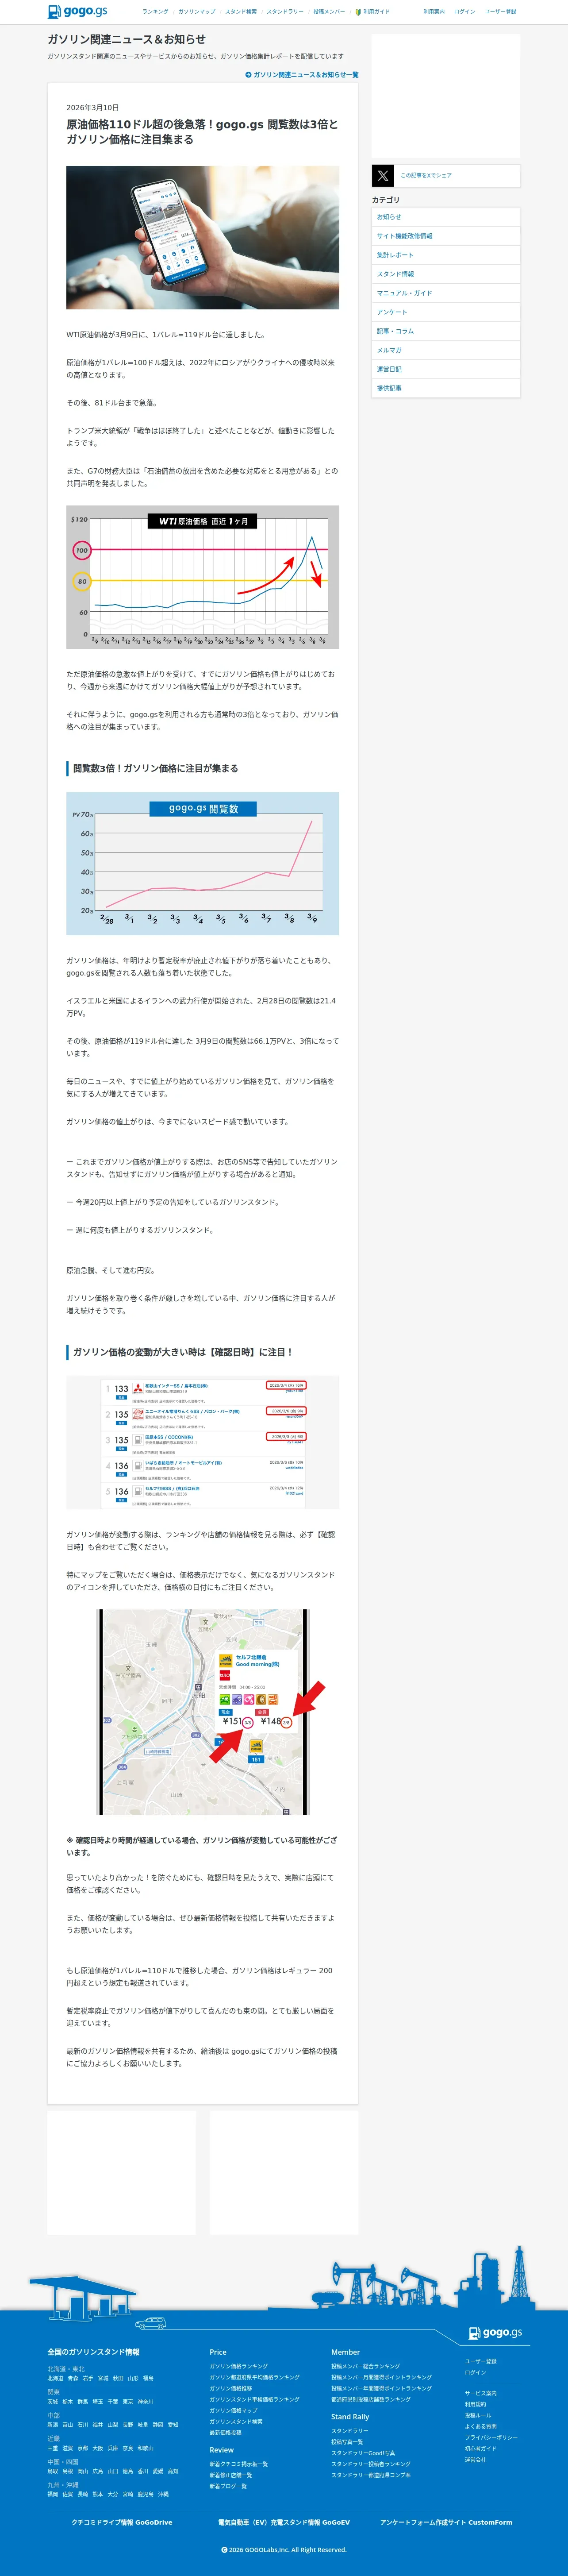The width and height of the screenshot is (568, 2576).
Task: Click 利用案内 header link
Action: (x=434, y=11)
